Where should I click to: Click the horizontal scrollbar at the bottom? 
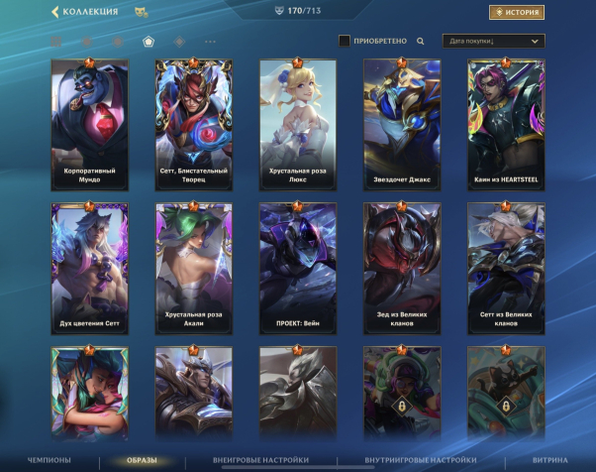pos(298,467)
